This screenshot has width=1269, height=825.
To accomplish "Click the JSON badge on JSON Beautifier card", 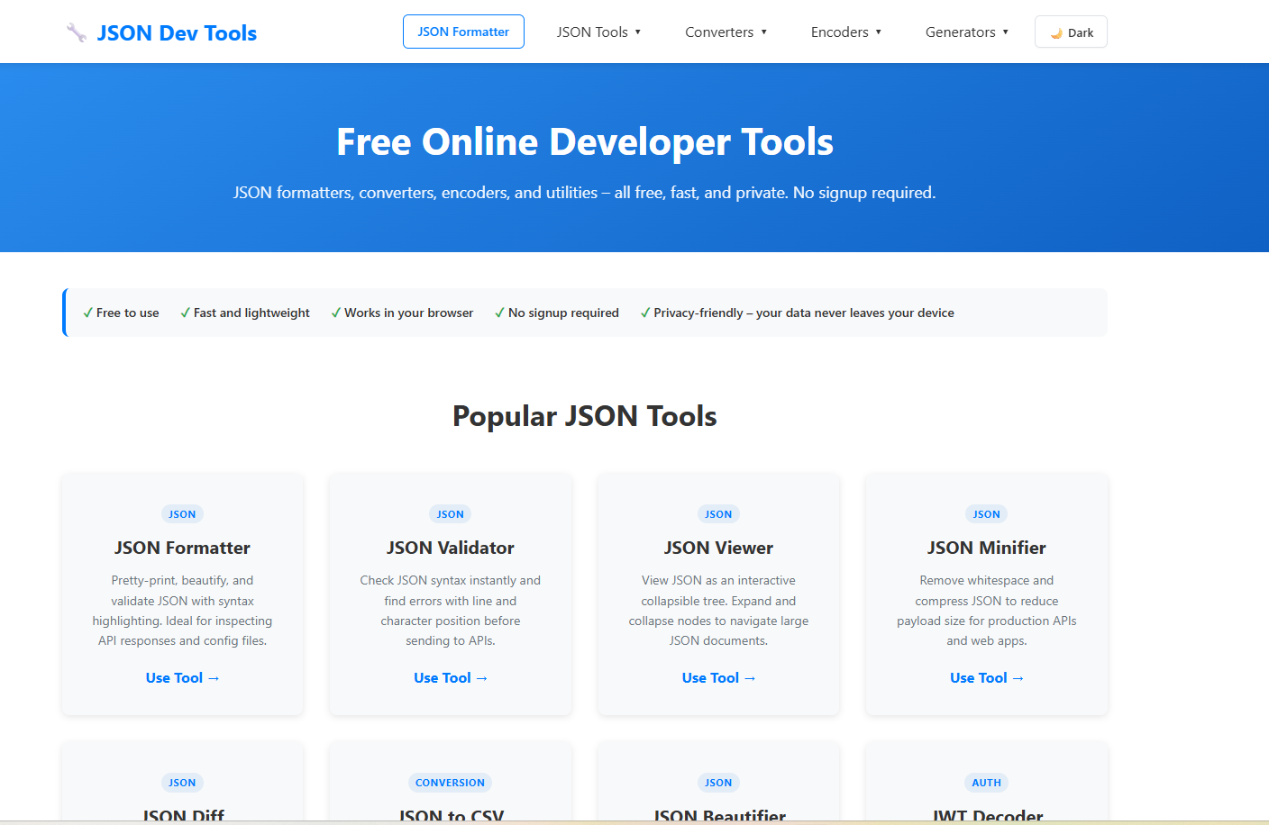I will pyautogui.click(x=718, y=783).
